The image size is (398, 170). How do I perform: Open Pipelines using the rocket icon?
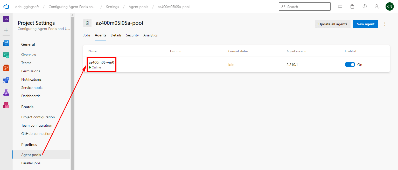6,80
